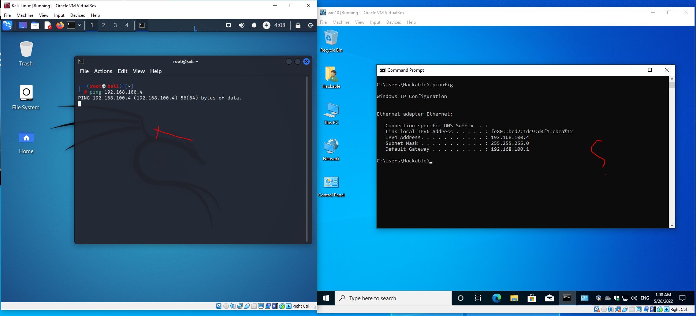Open File menu in root@kali terminal
Image resolution: width=696 pixels, height=316 pixels.
pos(84,71)
